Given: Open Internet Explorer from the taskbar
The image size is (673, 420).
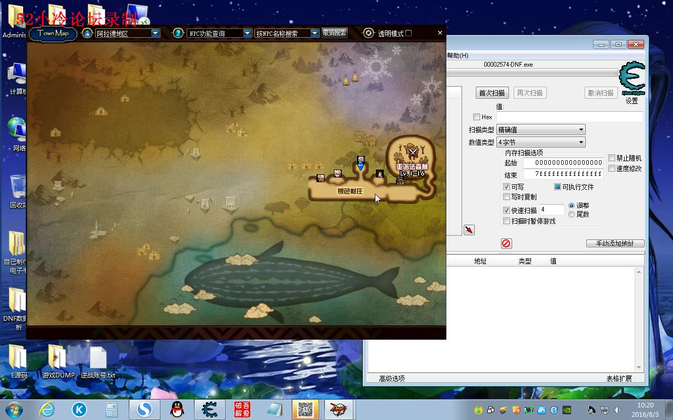Looking at the screenshot, I should (x=47, y=409).
